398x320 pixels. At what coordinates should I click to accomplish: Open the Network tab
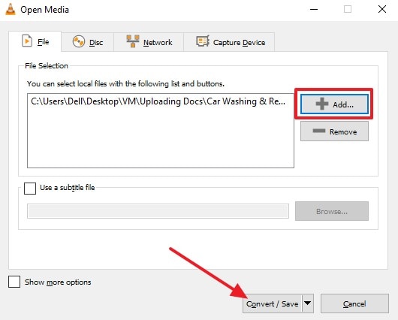click(x=149, y=42)
